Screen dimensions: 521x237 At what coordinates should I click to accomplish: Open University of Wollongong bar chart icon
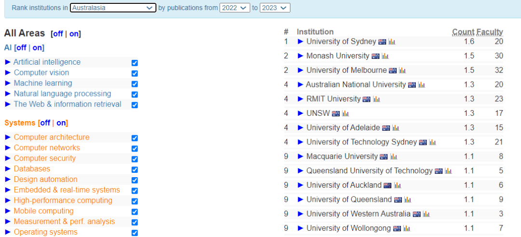pos(407,228)
